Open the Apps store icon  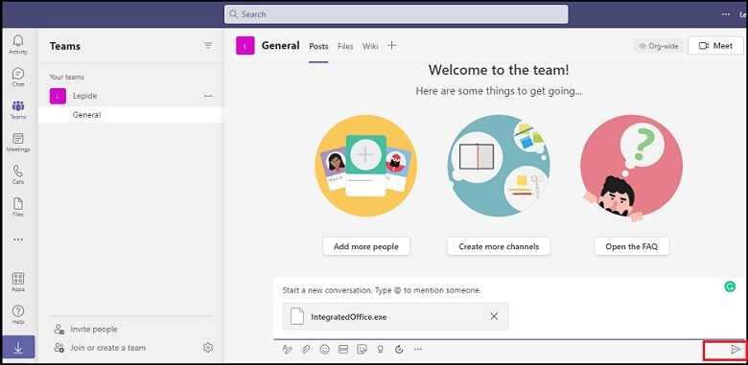(x=18, y=282)
